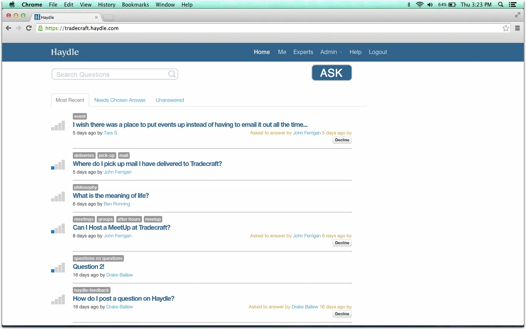The height and width of the screenshot is (329, 526).
Task: Open the 'I wish there was a place' question
Action: click(190, 125)
